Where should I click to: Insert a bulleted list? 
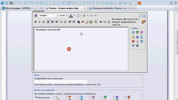pyautogui.click(x=66, y=22)
